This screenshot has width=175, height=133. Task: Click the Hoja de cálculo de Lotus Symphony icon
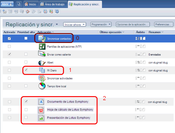pos(41,110)
